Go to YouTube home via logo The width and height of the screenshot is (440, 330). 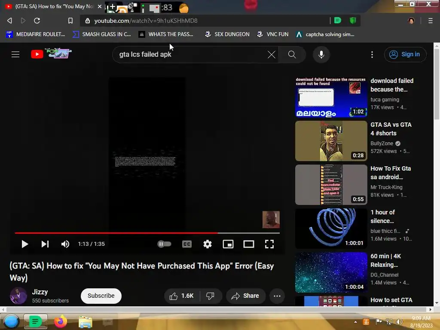click(51, 54)
